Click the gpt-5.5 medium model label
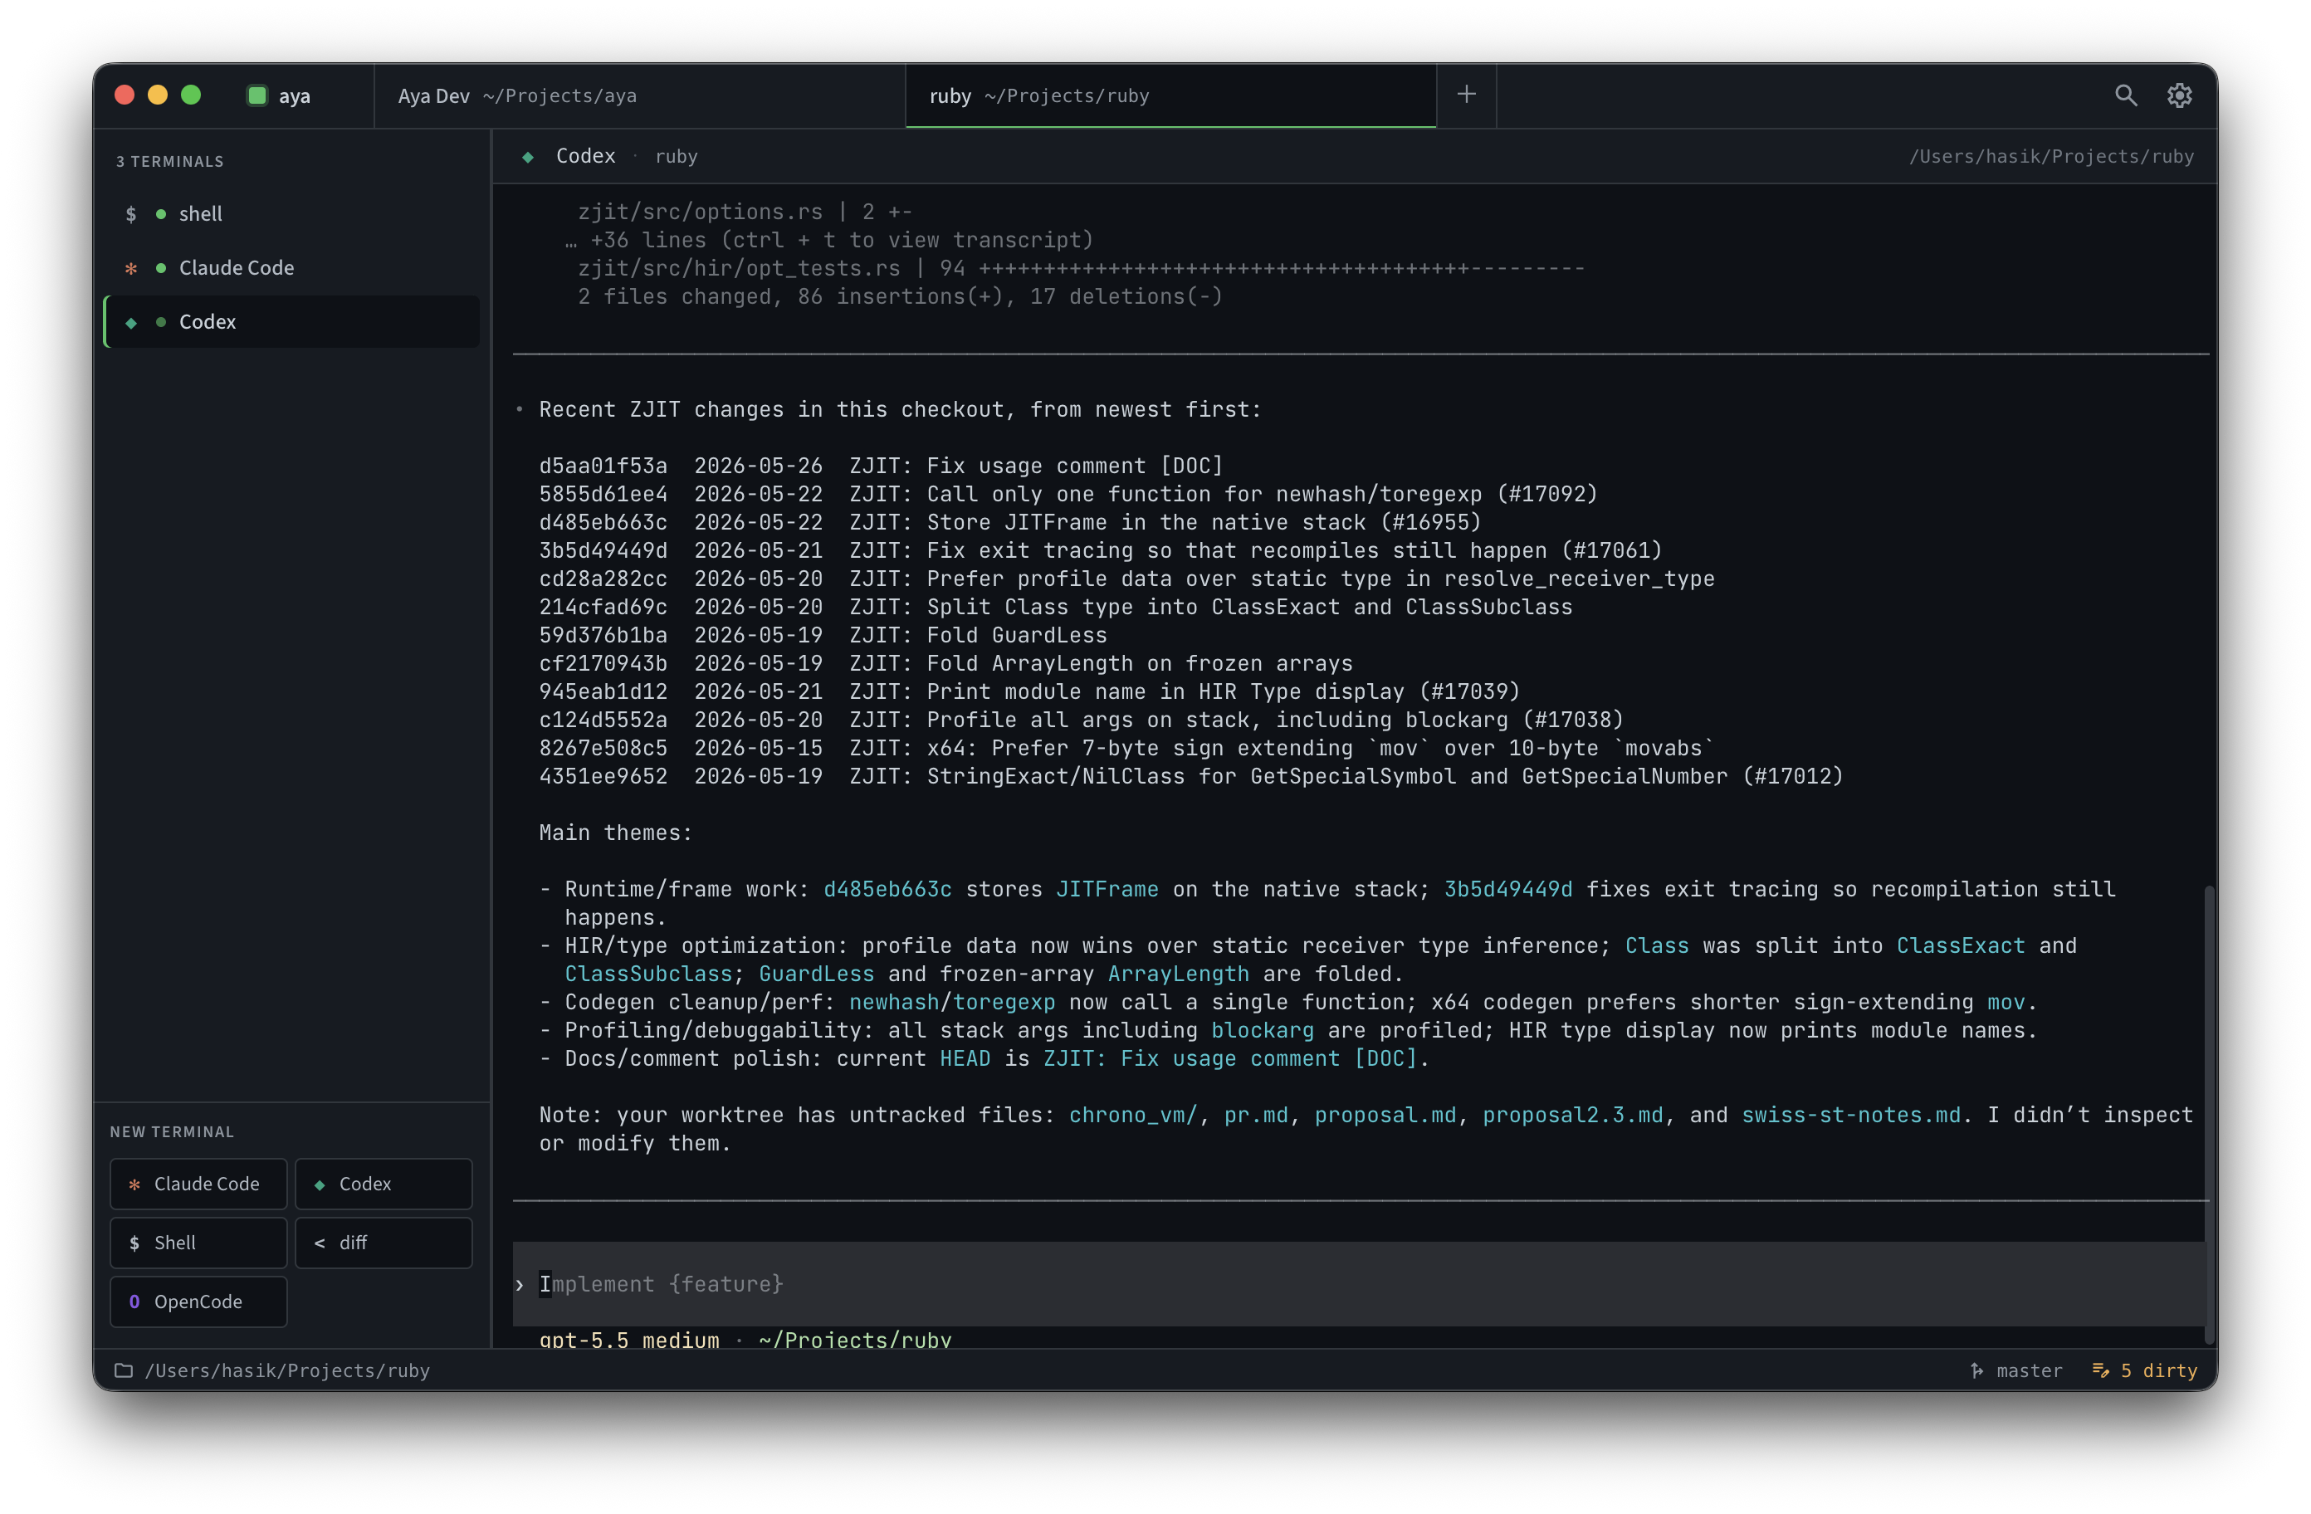This screenshot has width=2311, height=1514. (x=629, y=1339)
